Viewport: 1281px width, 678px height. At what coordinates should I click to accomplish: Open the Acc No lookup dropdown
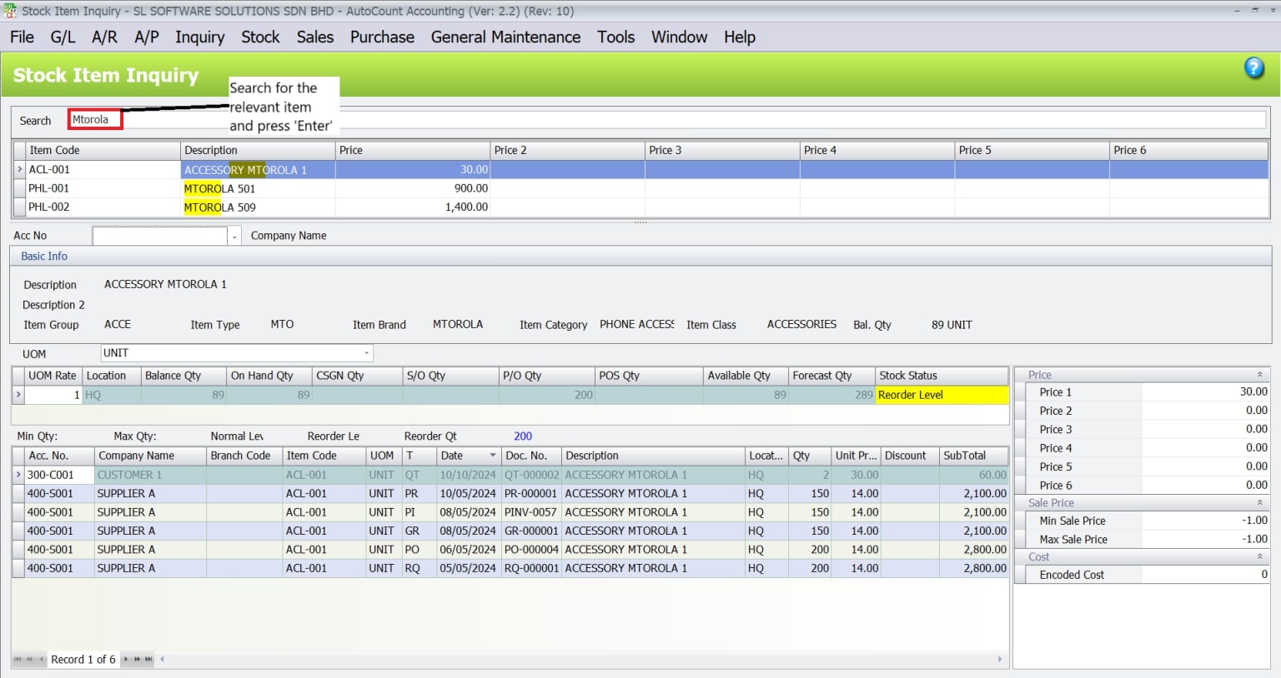pyautogui.click(x=234, y=236)
